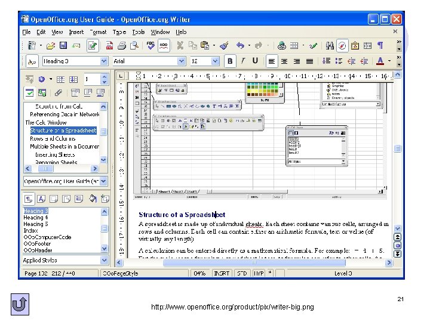Screen dimensions: 430x322
Task: Click Paragraph Styles icon in Stylist
Action: coord(29,199)
